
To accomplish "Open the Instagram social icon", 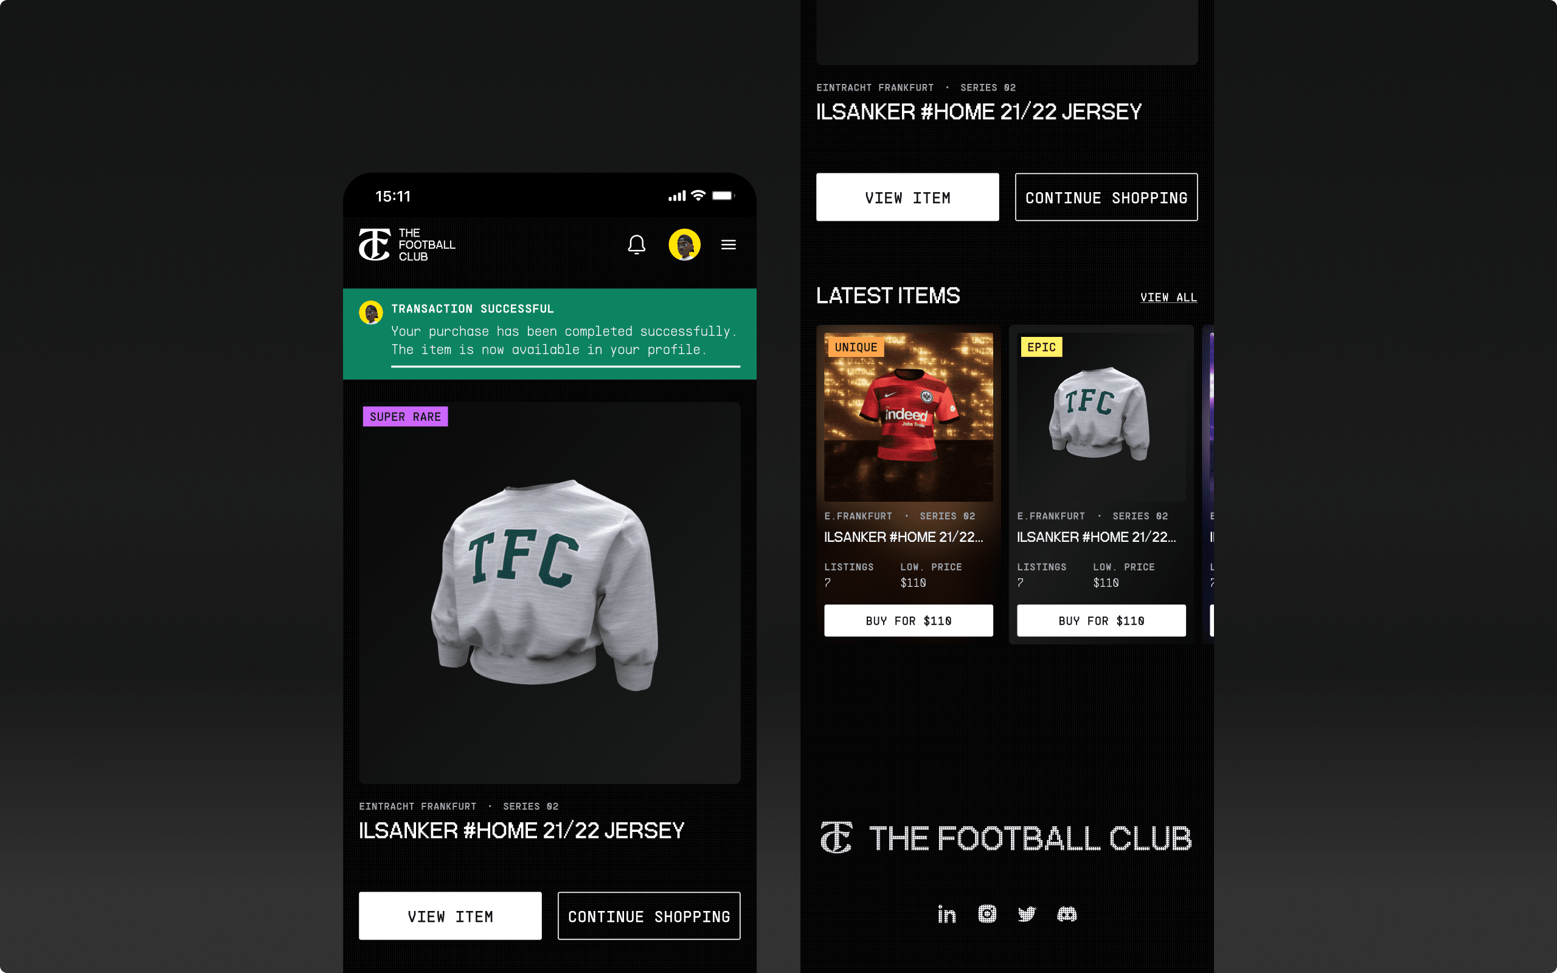I will tap(987, 914).
